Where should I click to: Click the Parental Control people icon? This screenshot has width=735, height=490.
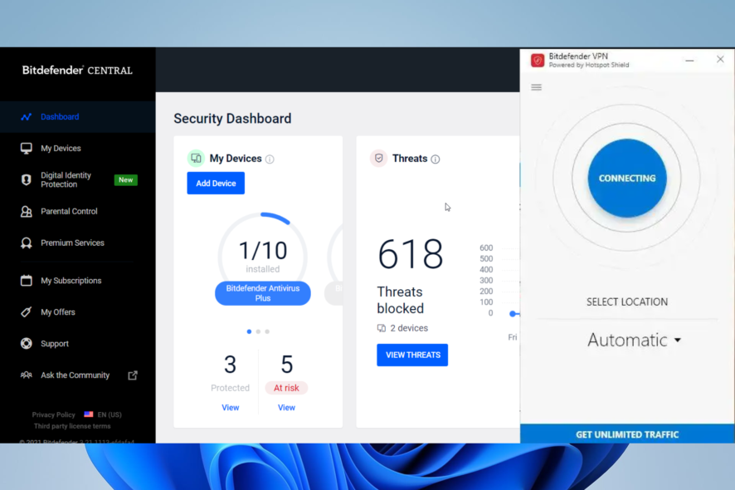click(x=27, y=212)
